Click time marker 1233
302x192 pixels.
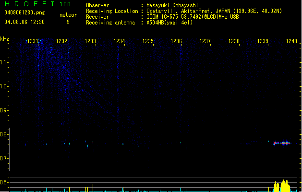pyautogui.click(x=90, y=41)
